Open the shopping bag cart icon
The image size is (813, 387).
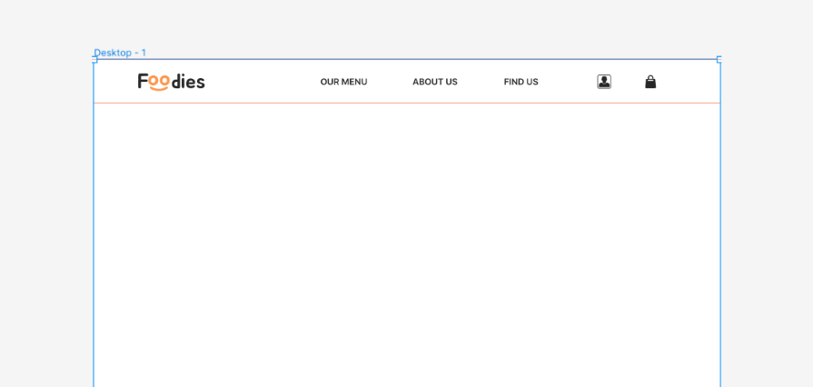coord(650,82)
